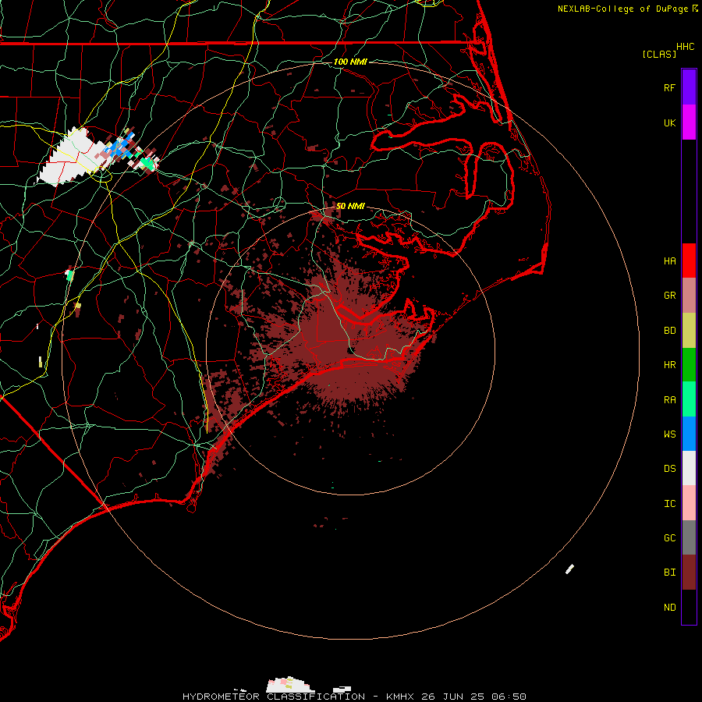Screen dimensions: 702x702
Task: Select the GR graupel legend swatch
Action: click(x=689, y=295)
